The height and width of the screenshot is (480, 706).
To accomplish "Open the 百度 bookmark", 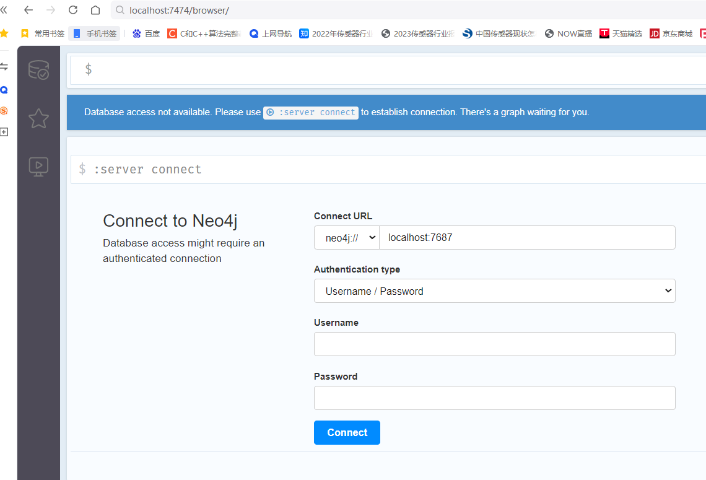I will point(146,34).
